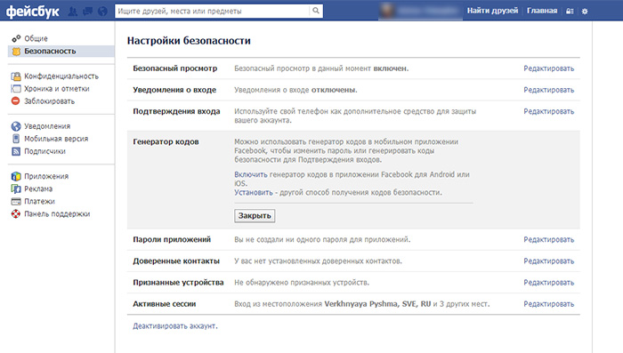Image resolution: width=623 pixels, height=353 pixels.
Task: Open Приложения settings
Action: (x=46, y=176)
